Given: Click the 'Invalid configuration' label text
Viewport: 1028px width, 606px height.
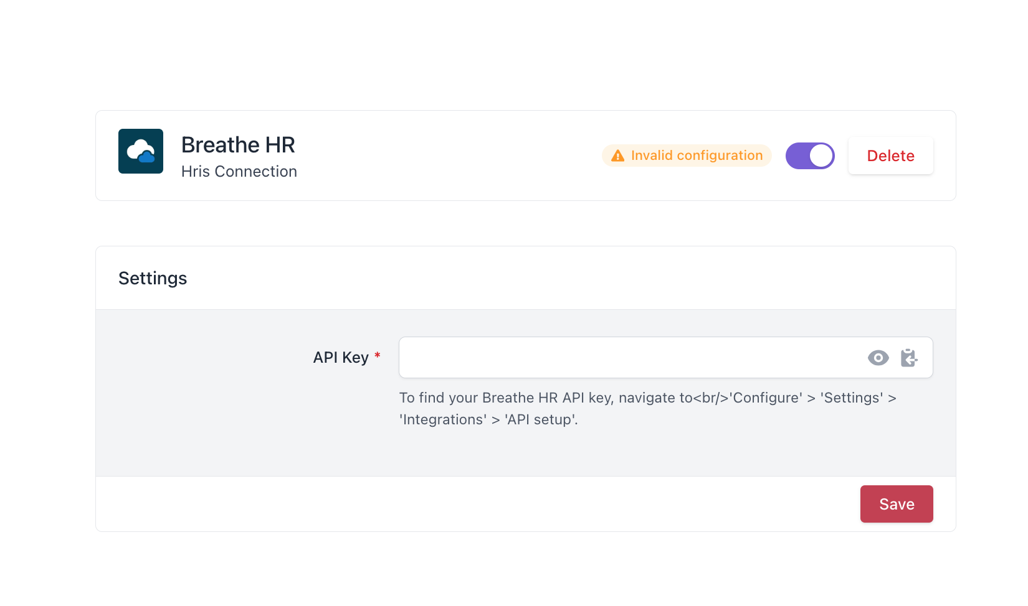Looking at the screenshot, I should click(x=697, y=156).
